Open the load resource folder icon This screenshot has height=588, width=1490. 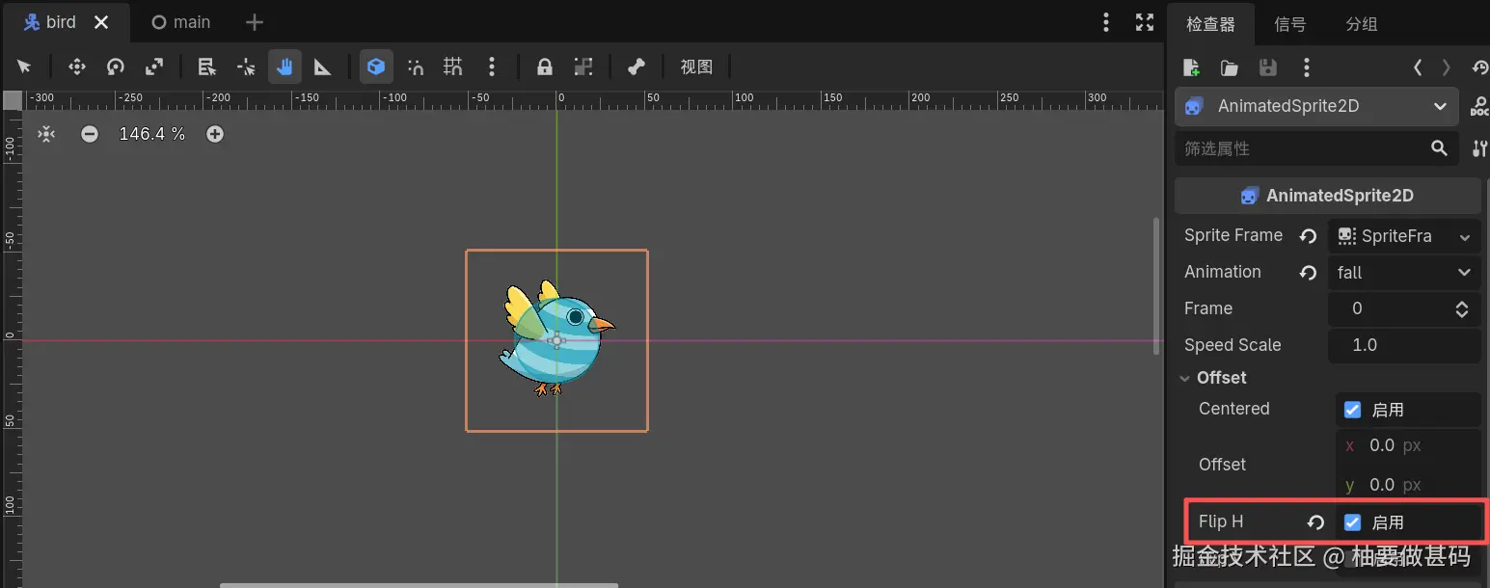point(1229,67)
